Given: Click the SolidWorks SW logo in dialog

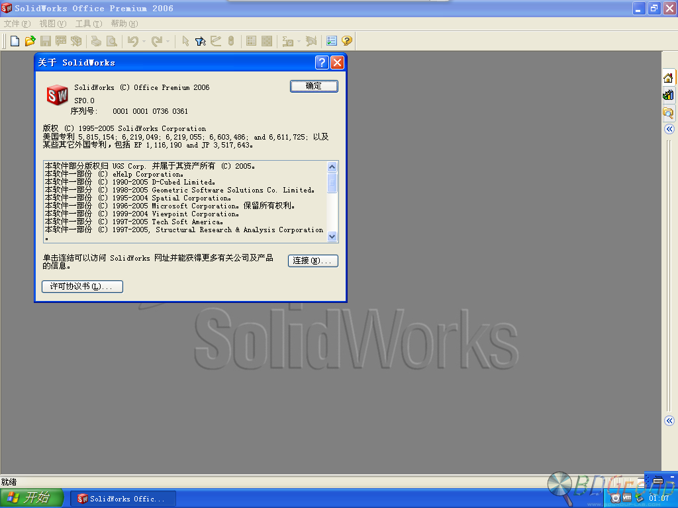Looking at the screenshot, I should click(x=57, y=95).
